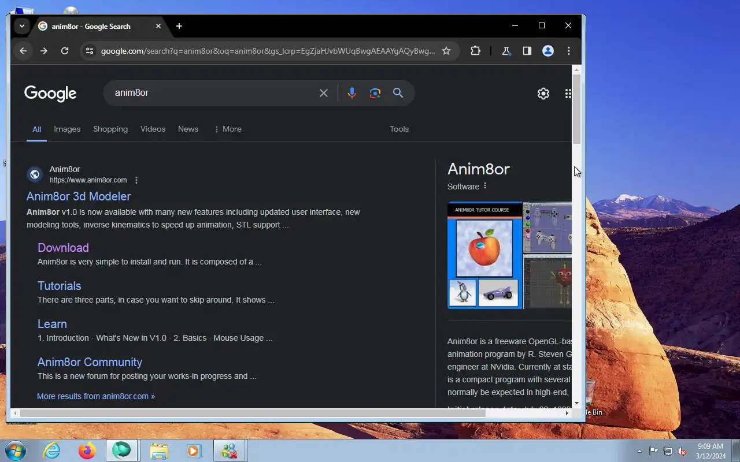Open the Anim8or Tutor Course image

(x=484, y=255)
